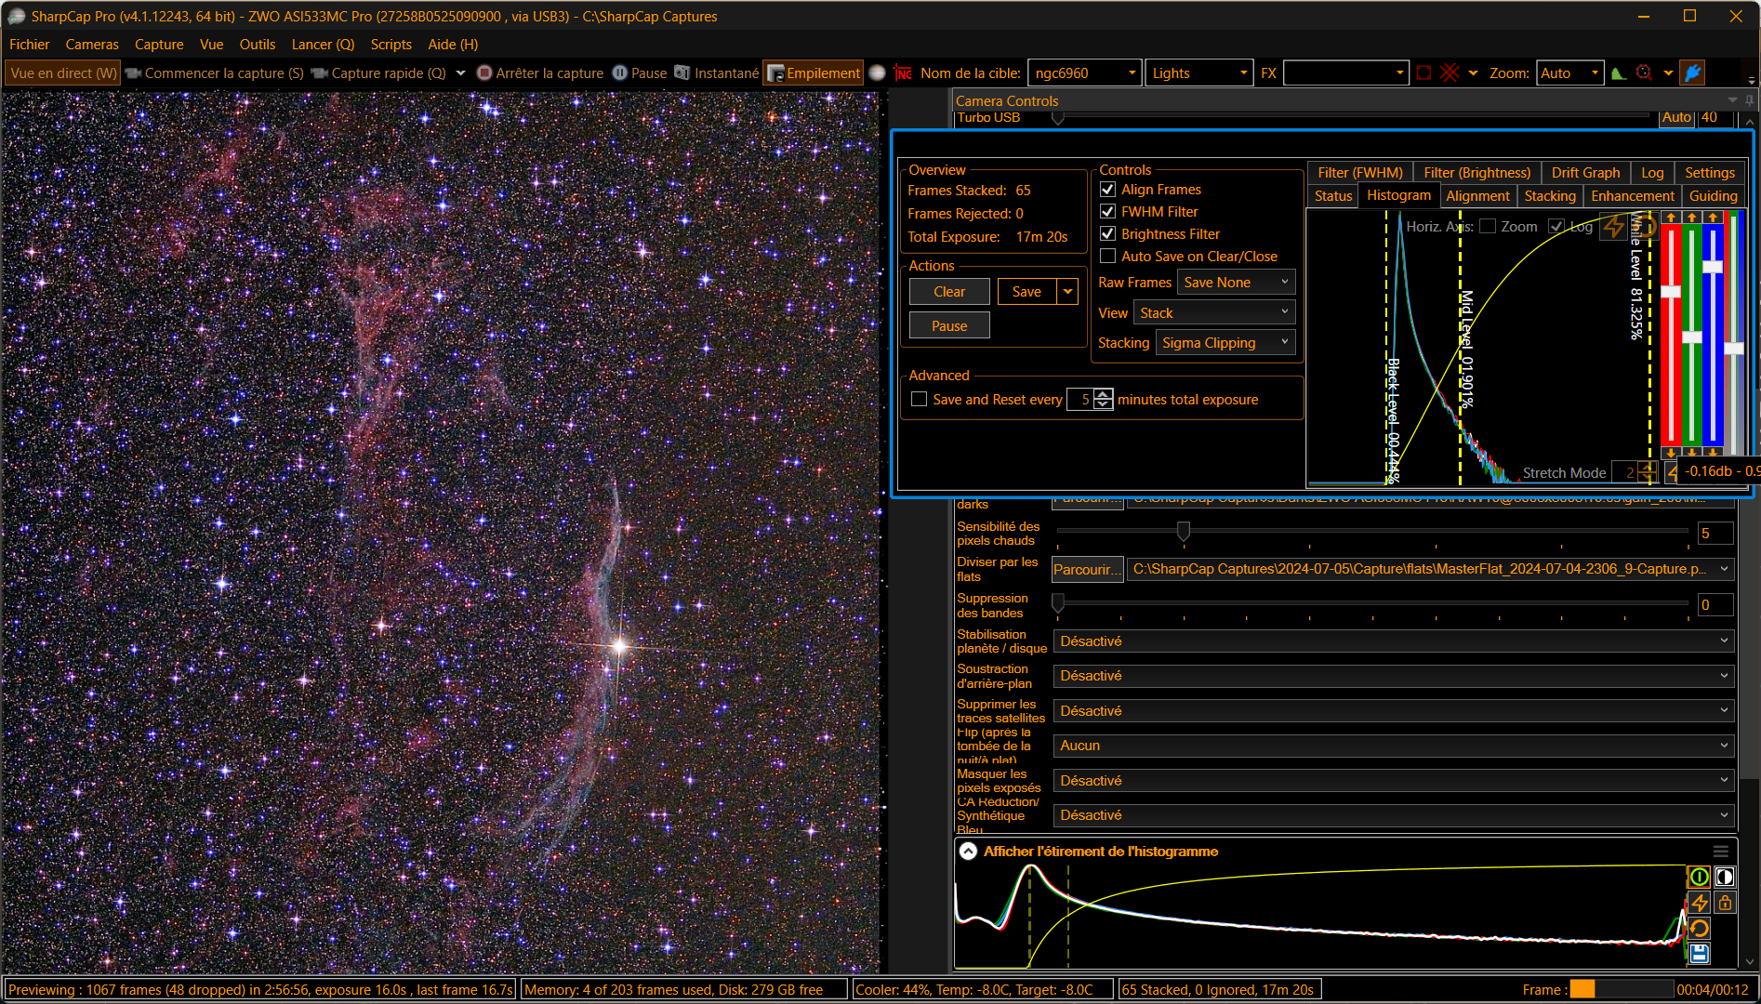1761x1004 pixels.
Task: Click the up arrow above the blue channel slider
Action: tap(1713, 218)
